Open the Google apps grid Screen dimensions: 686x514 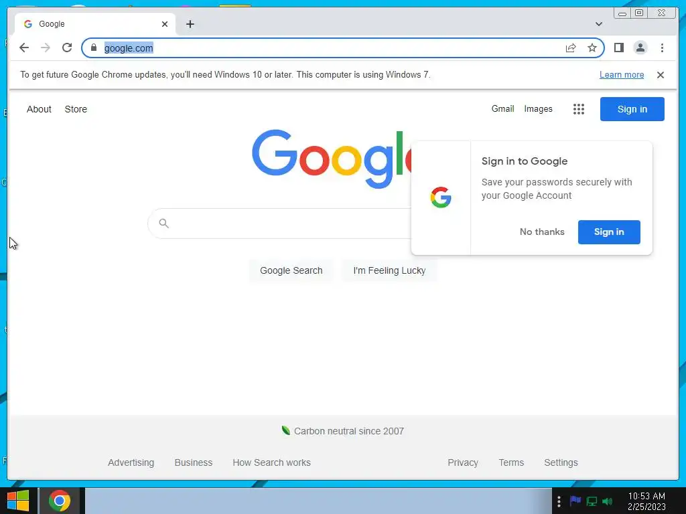(578, 109)
